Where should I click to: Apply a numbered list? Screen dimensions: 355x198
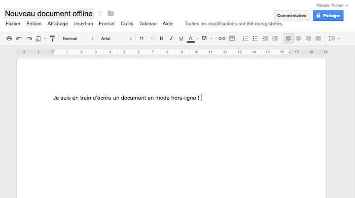coord(245,38)
